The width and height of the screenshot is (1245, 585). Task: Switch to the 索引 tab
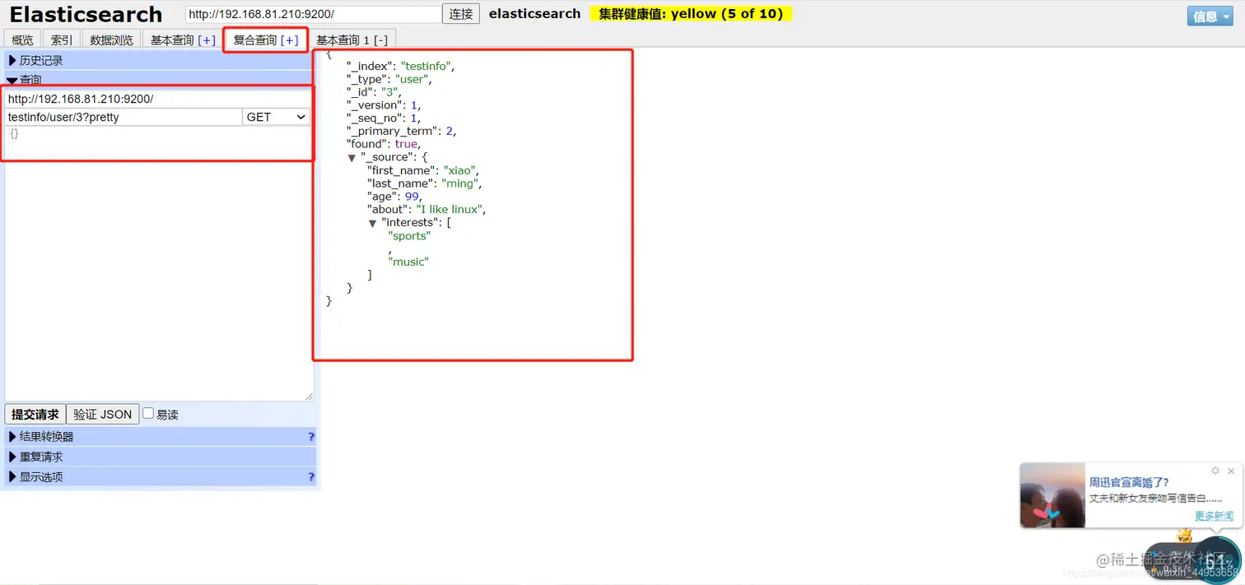[x=61, y=39]
